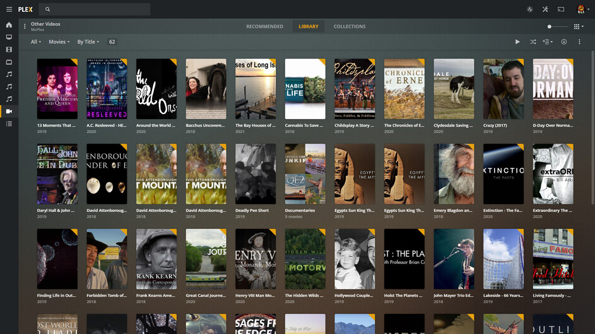Open the Around the World poster
Image resolution: width=595 pixels, height=334 pixels.
coord(156,89)
